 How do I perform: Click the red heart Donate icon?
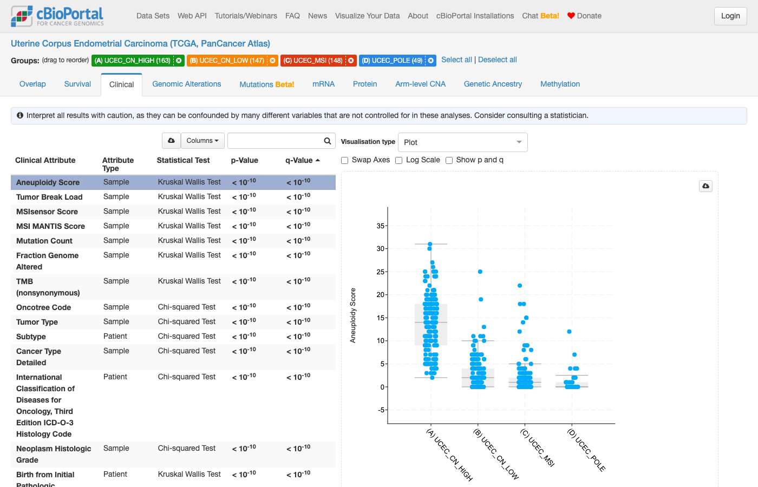pos(571,16)
